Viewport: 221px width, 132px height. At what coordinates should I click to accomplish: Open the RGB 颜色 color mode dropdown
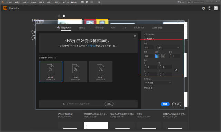[x=158, y=83]
